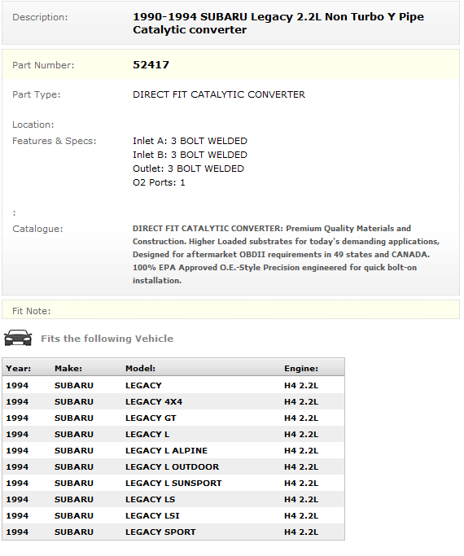
Task: Click the product description title text
Action: click(278, 24)
